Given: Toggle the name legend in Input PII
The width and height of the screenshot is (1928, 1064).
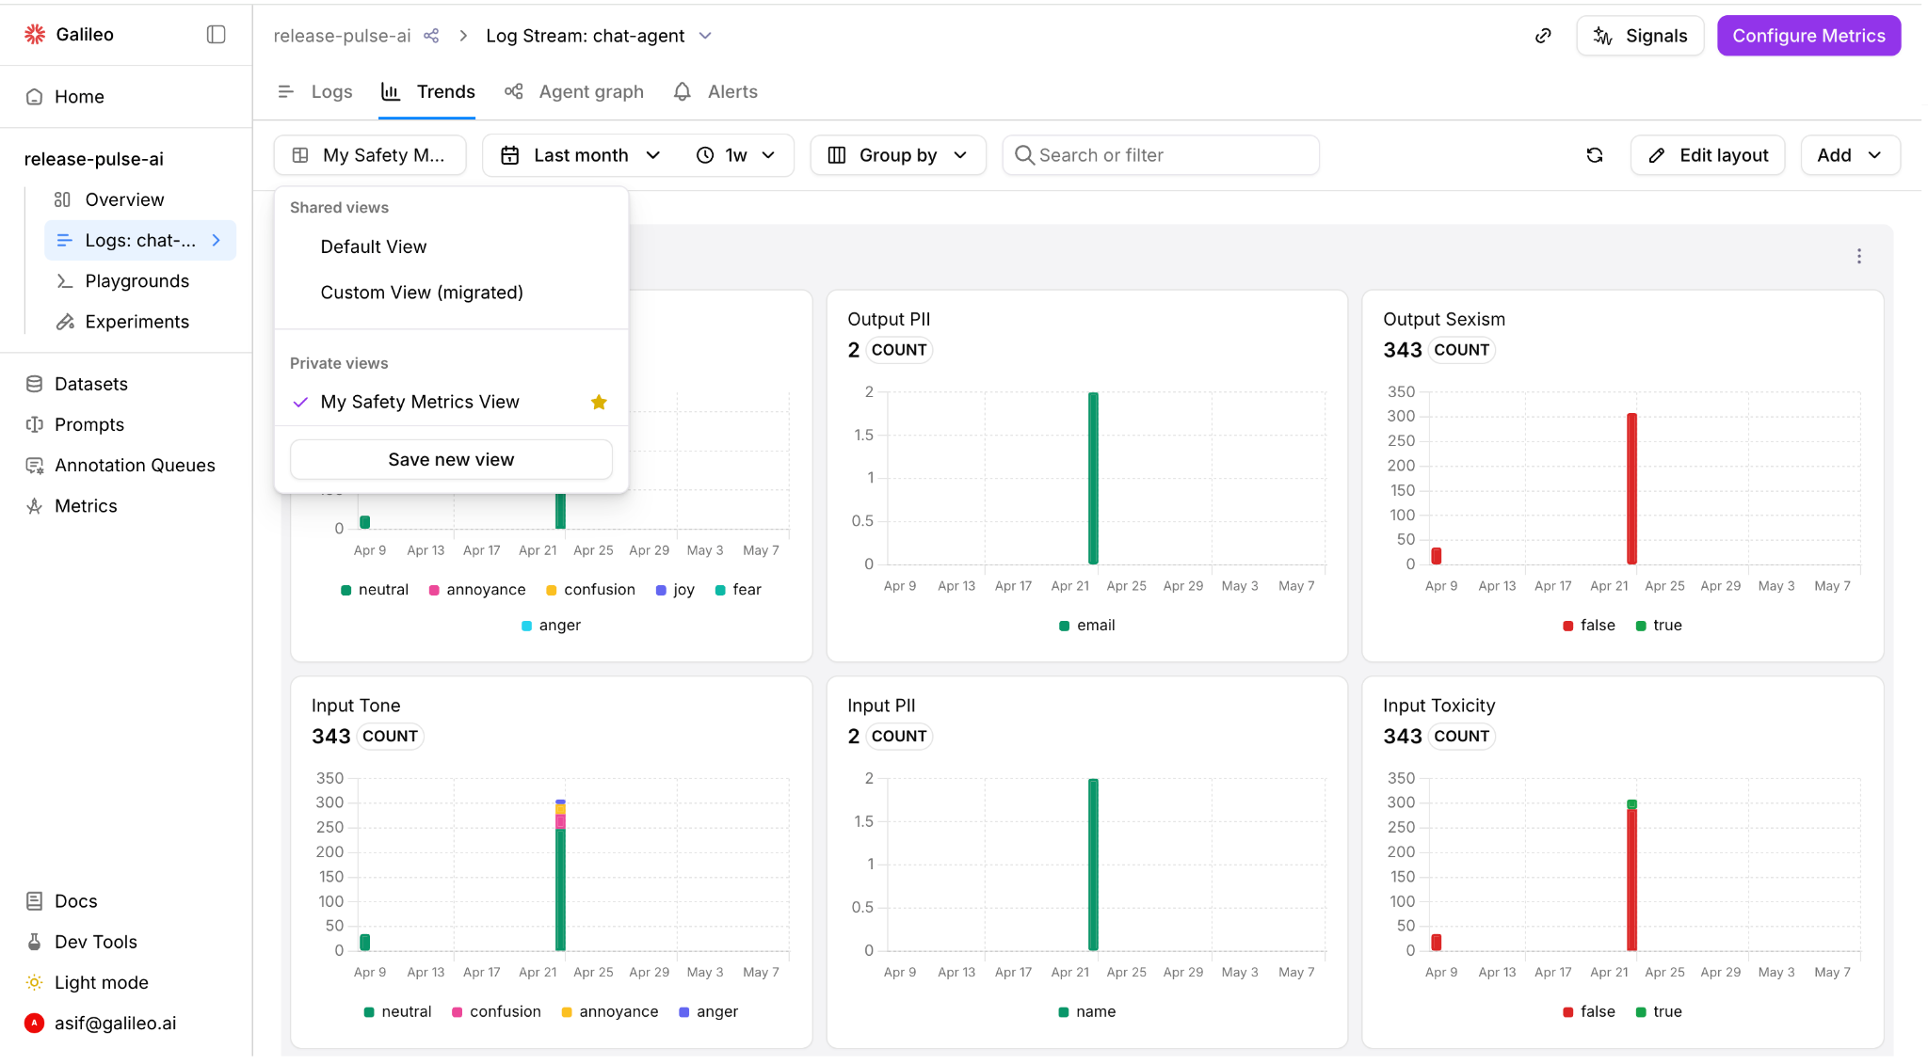Looking at the screenshot, I should pos(1086,1012).
